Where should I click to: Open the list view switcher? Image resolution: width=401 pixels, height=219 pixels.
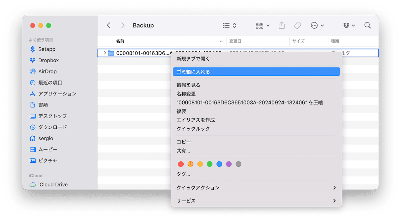[x=229, y=25]
